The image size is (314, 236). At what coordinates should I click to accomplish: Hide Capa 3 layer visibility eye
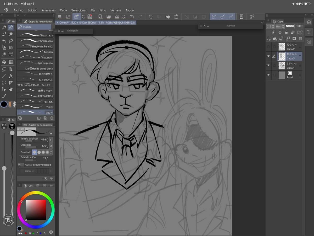point(268,56)
